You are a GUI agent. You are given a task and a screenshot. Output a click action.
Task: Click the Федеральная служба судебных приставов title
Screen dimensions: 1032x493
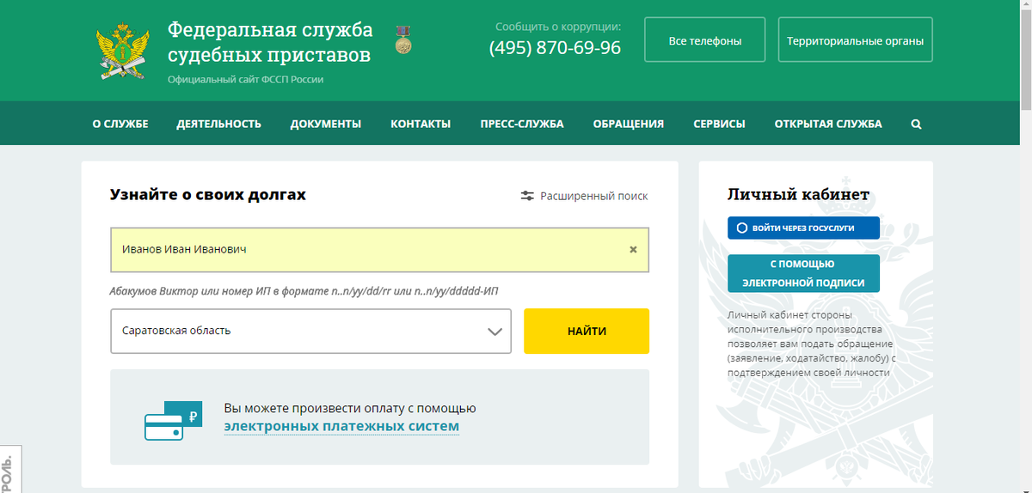[270, 42]
